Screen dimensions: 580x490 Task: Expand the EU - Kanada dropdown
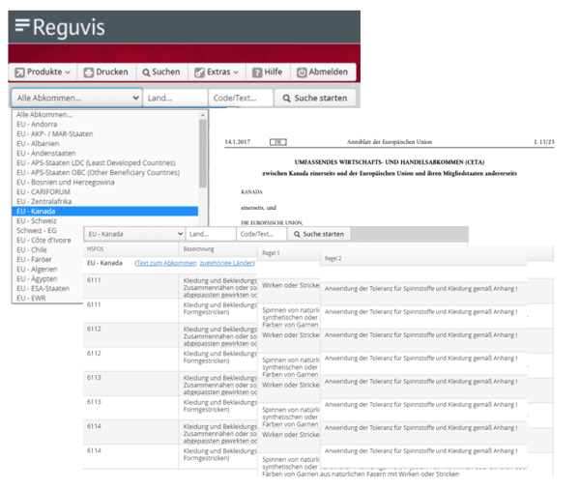pos(133,234)
